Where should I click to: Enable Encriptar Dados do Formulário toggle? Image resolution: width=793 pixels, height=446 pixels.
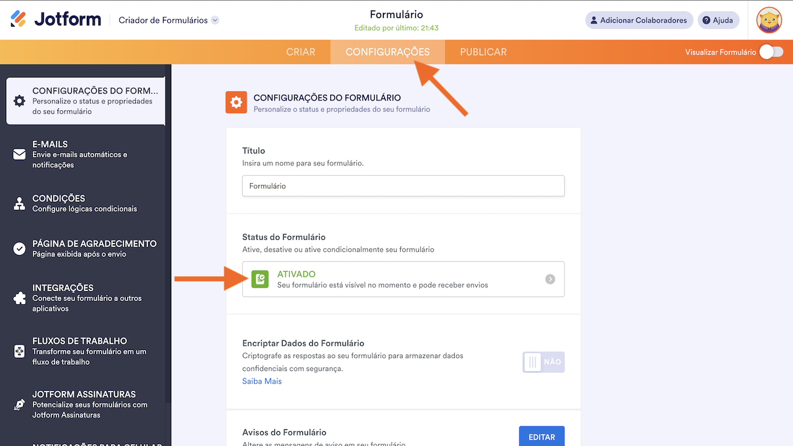543,362
